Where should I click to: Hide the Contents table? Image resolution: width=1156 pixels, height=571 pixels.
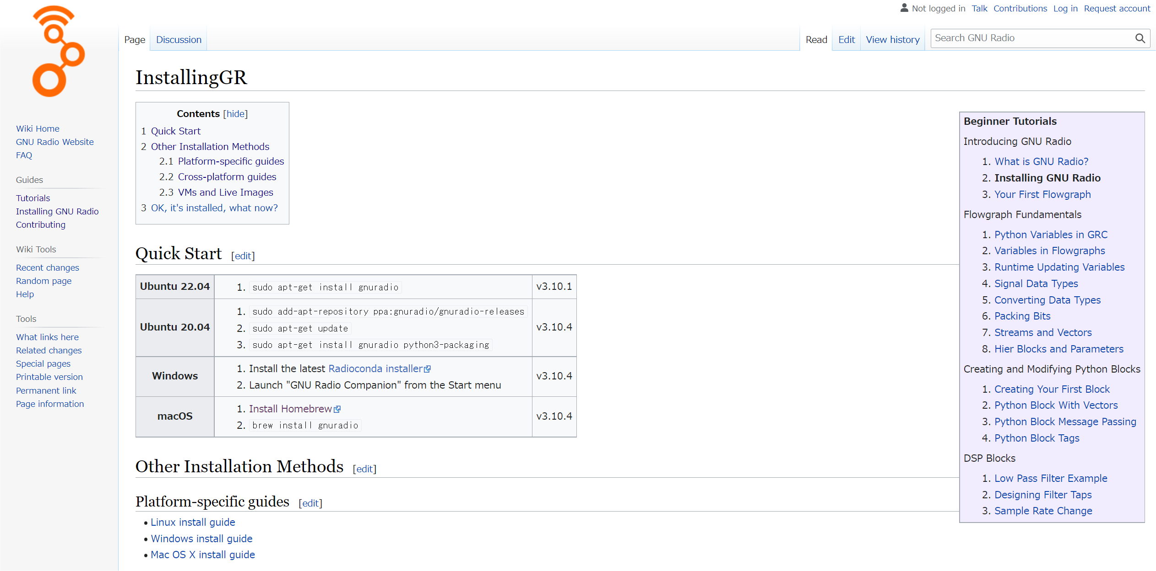235,114
